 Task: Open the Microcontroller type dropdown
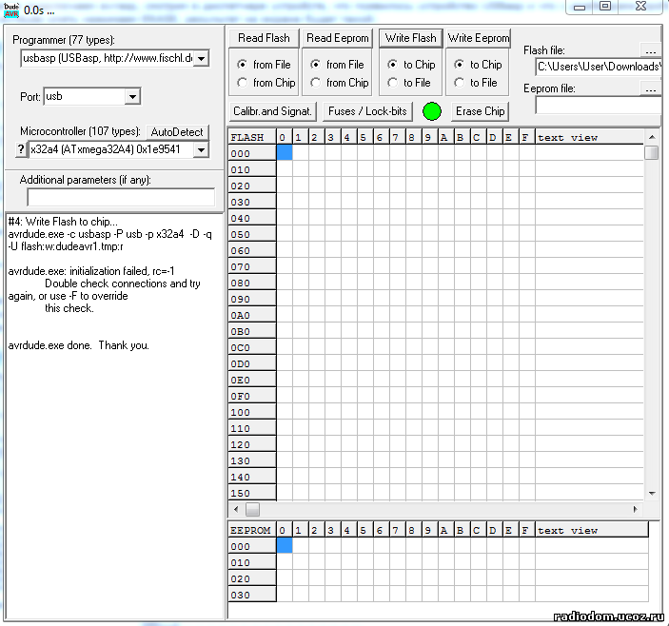coord(202,149)
